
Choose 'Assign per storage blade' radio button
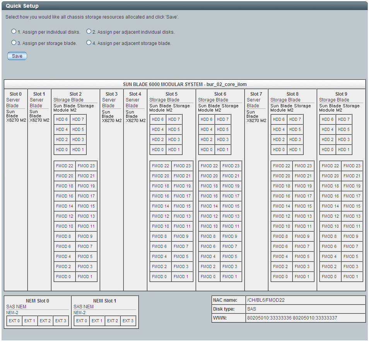point(14,43)
